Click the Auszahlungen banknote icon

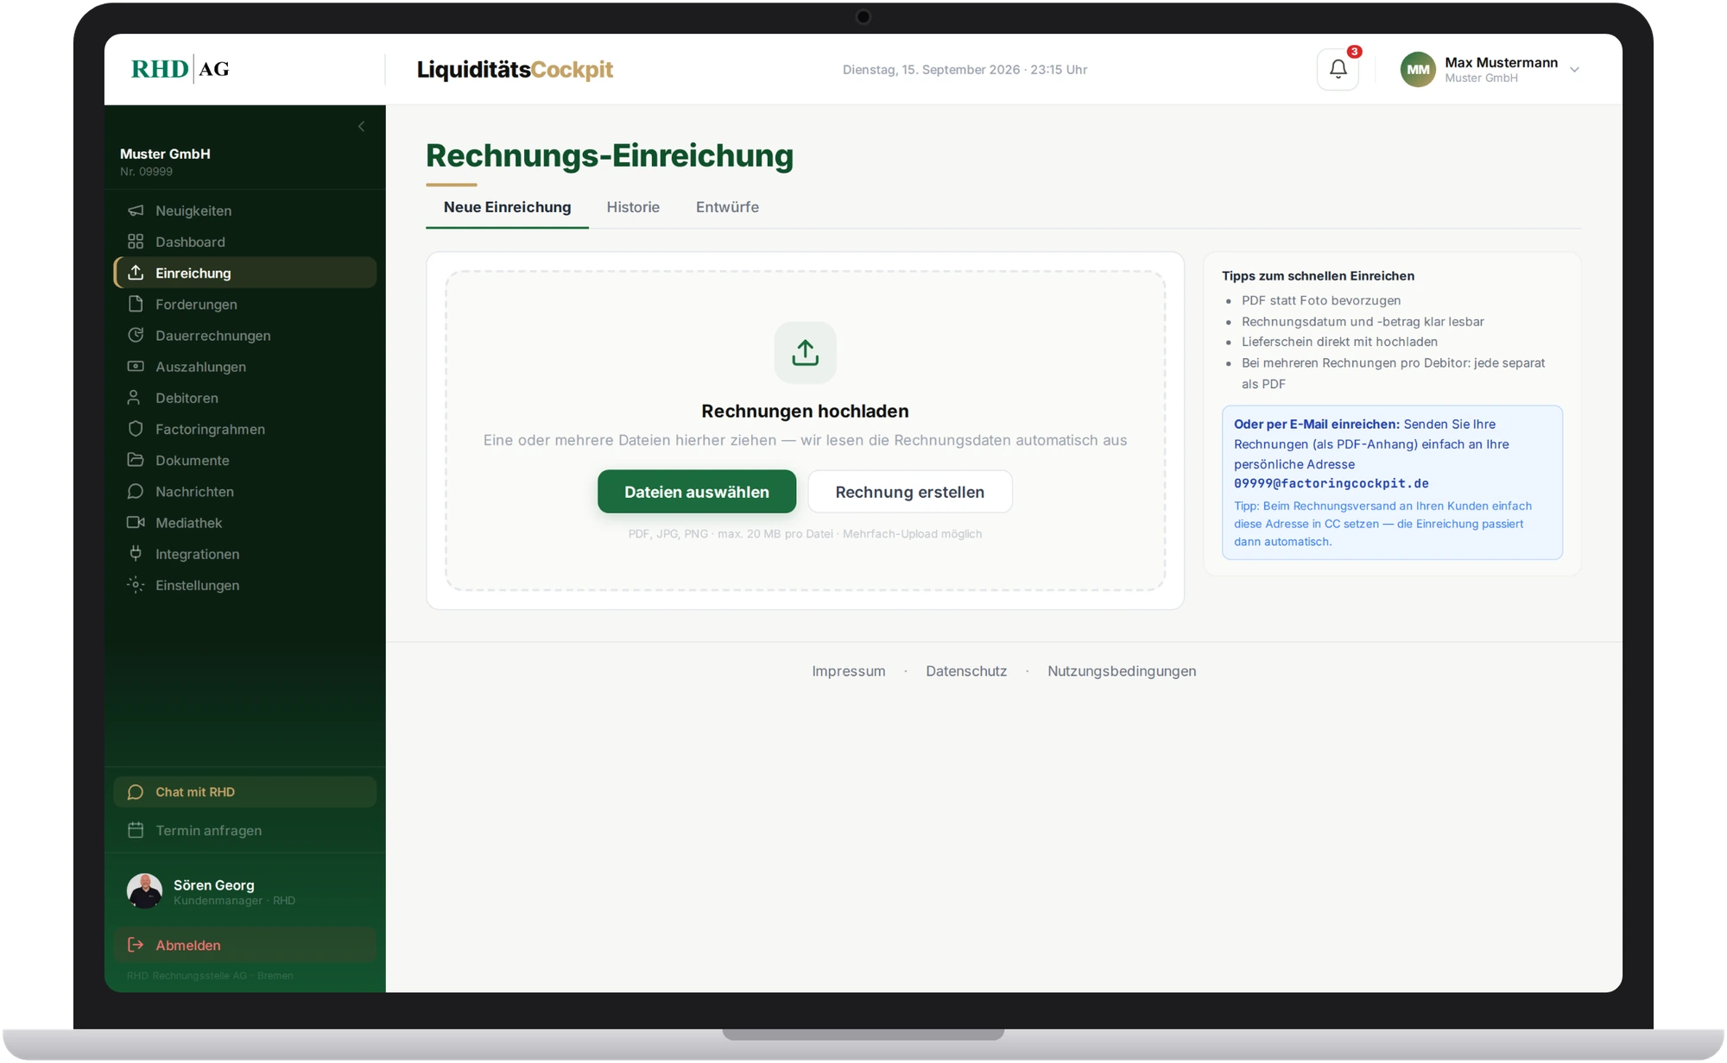136,366
